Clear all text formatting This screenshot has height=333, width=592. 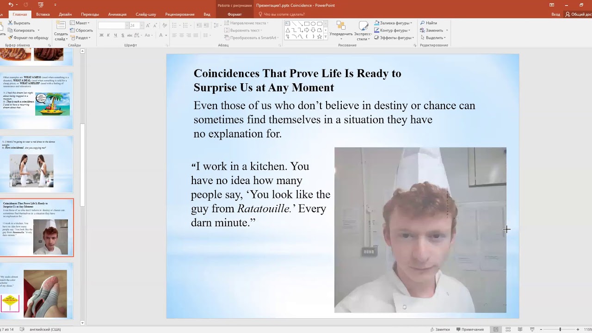(164, 25)
